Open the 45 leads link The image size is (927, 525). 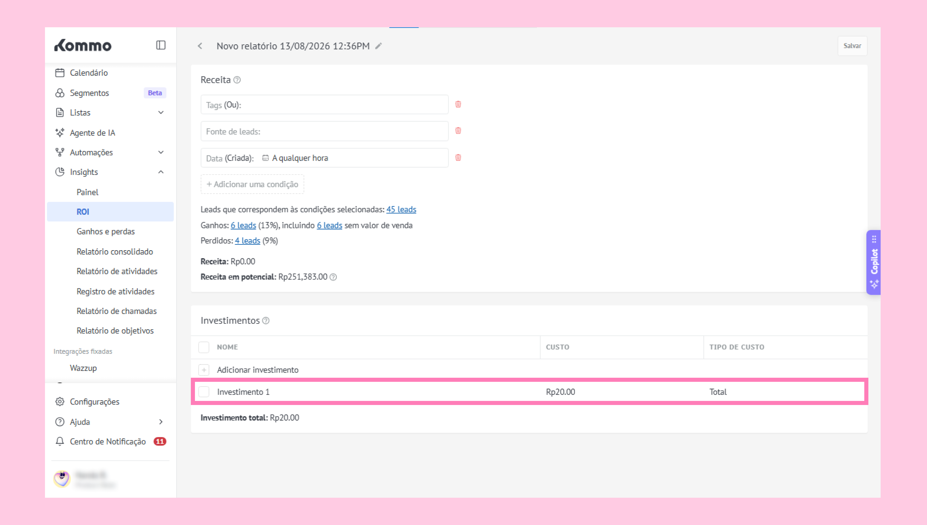401,210
